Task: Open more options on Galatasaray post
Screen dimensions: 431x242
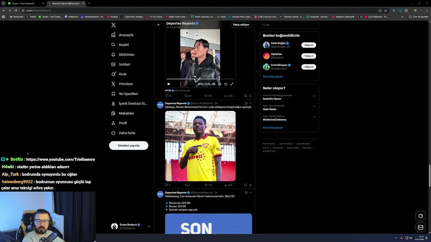Action: (x=251, y=193)
